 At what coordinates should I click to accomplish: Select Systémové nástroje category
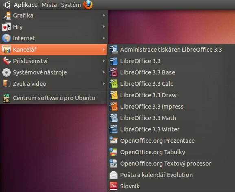click(x=54, y=72)
